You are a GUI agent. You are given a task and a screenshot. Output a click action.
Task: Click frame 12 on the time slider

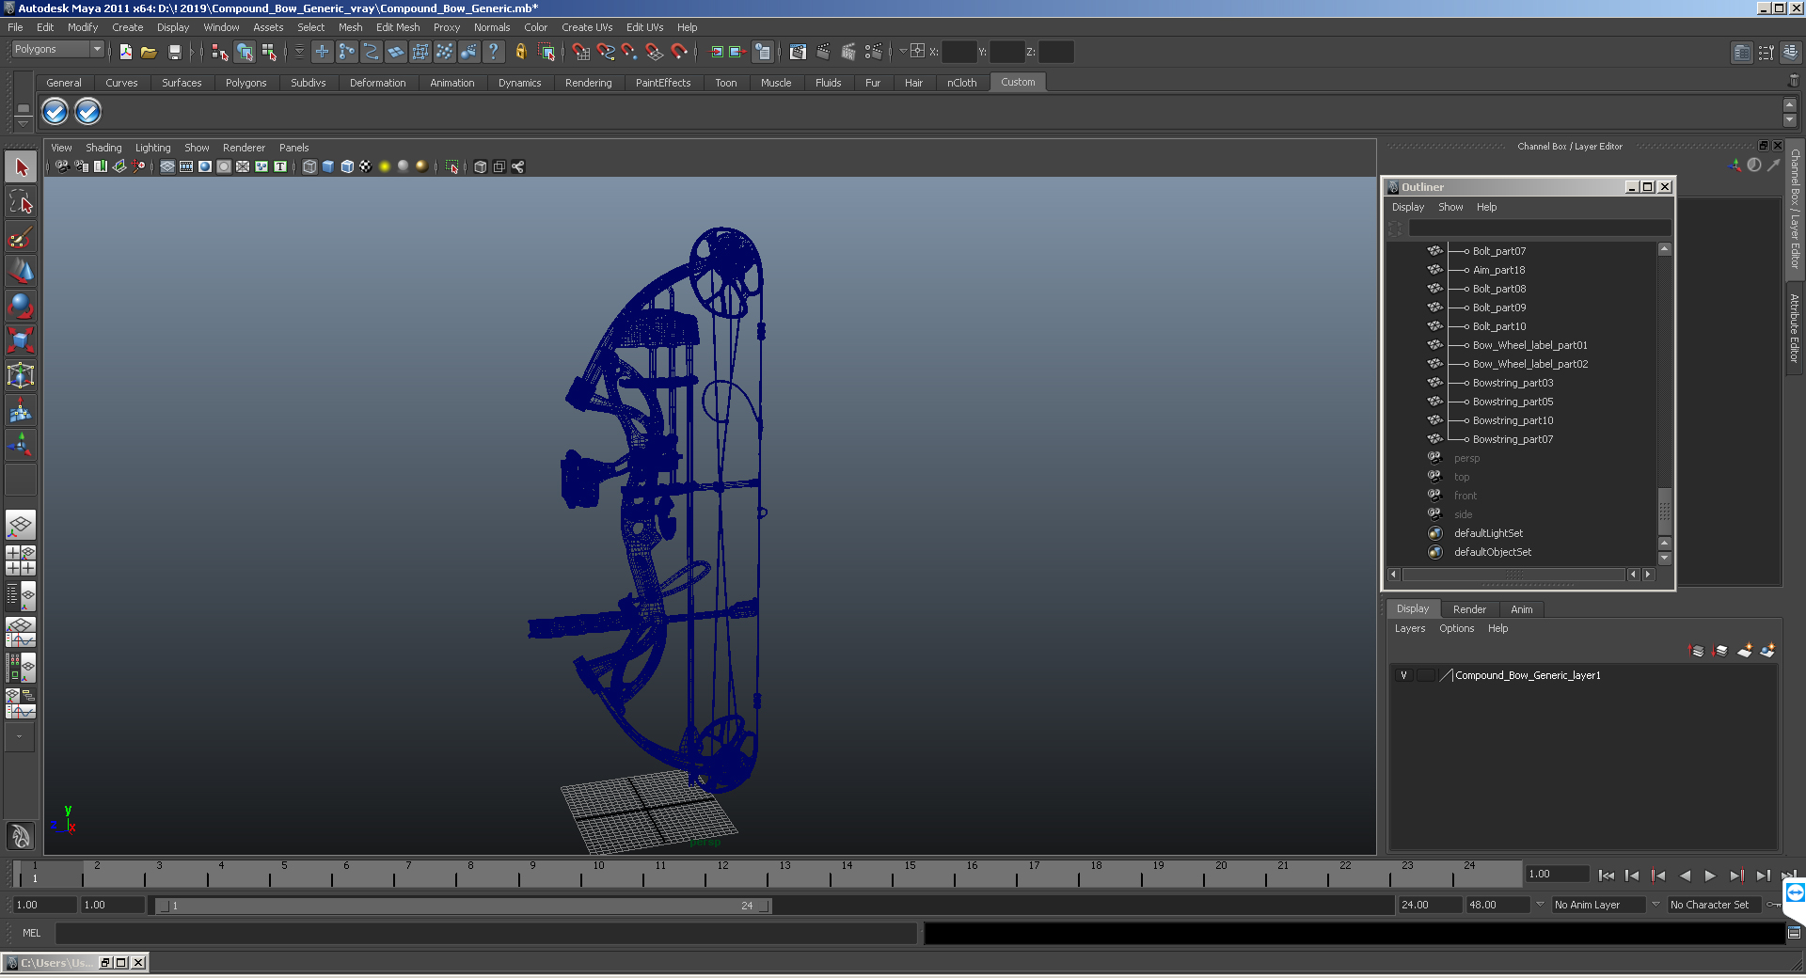[721, 875]
